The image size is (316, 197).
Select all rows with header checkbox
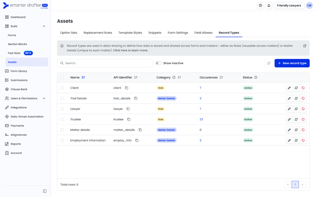click(x=62, y=77)
